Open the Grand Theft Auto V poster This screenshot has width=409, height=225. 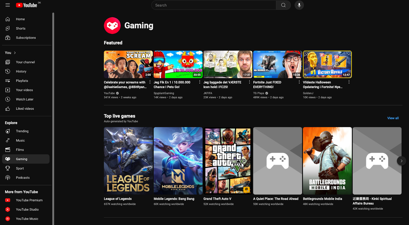[x=228, y=161]
